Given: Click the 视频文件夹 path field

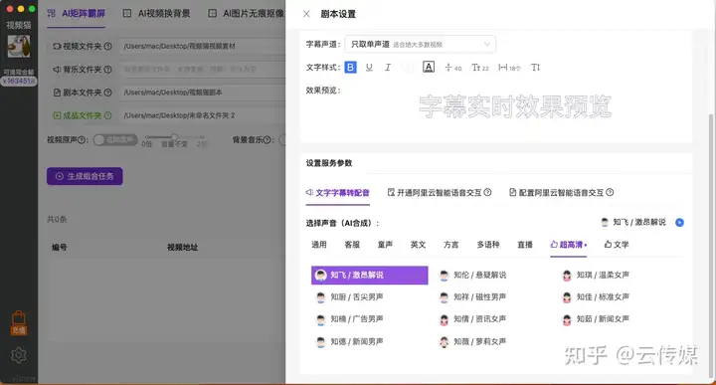Looking at the screenshot, I should click(x=203, y=46).
